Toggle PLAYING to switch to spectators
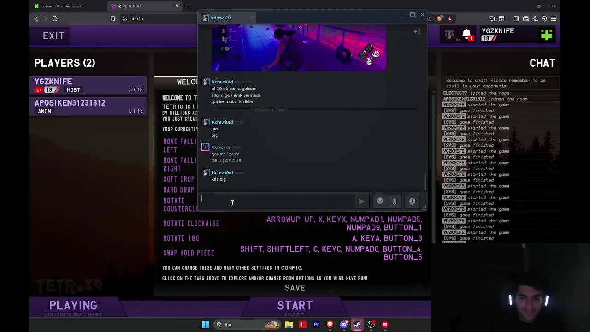The height and width of the screenshot is (332, 590). 73,308
